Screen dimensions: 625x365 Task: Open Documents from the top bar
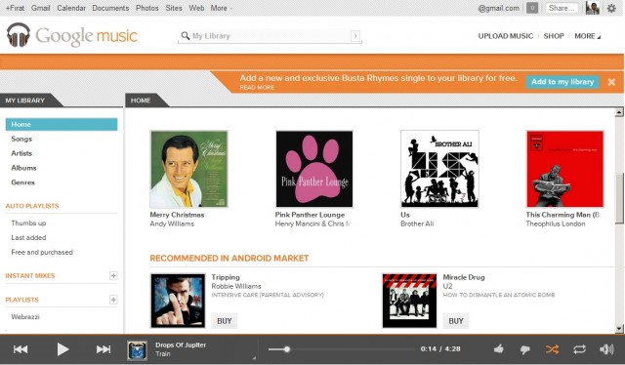click(x=110, y=8)
